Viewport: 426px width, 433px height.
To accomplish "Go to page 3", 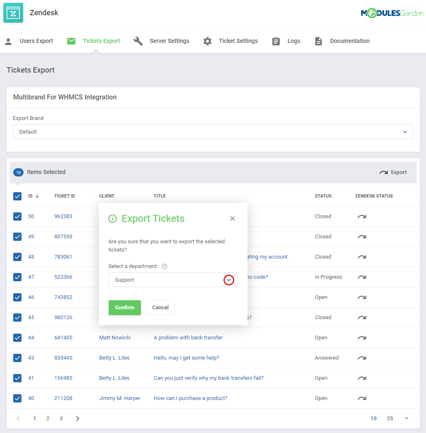I will click(x=61, y=419).
